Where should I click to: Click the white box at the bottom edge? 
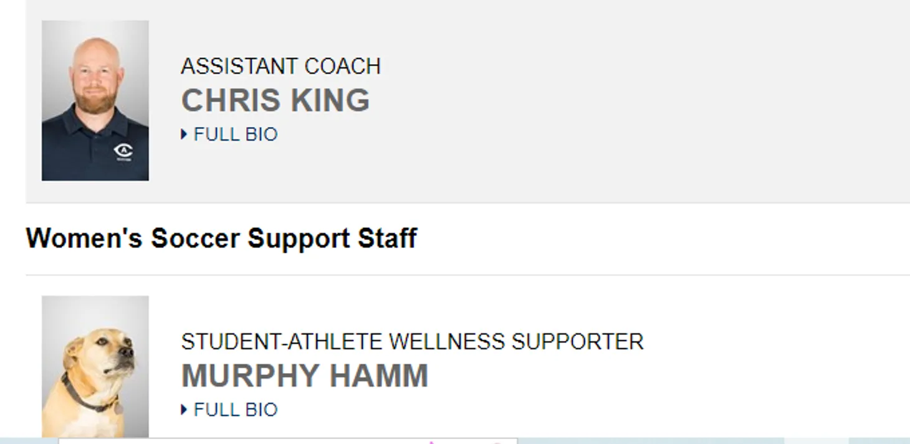(288, 441)
